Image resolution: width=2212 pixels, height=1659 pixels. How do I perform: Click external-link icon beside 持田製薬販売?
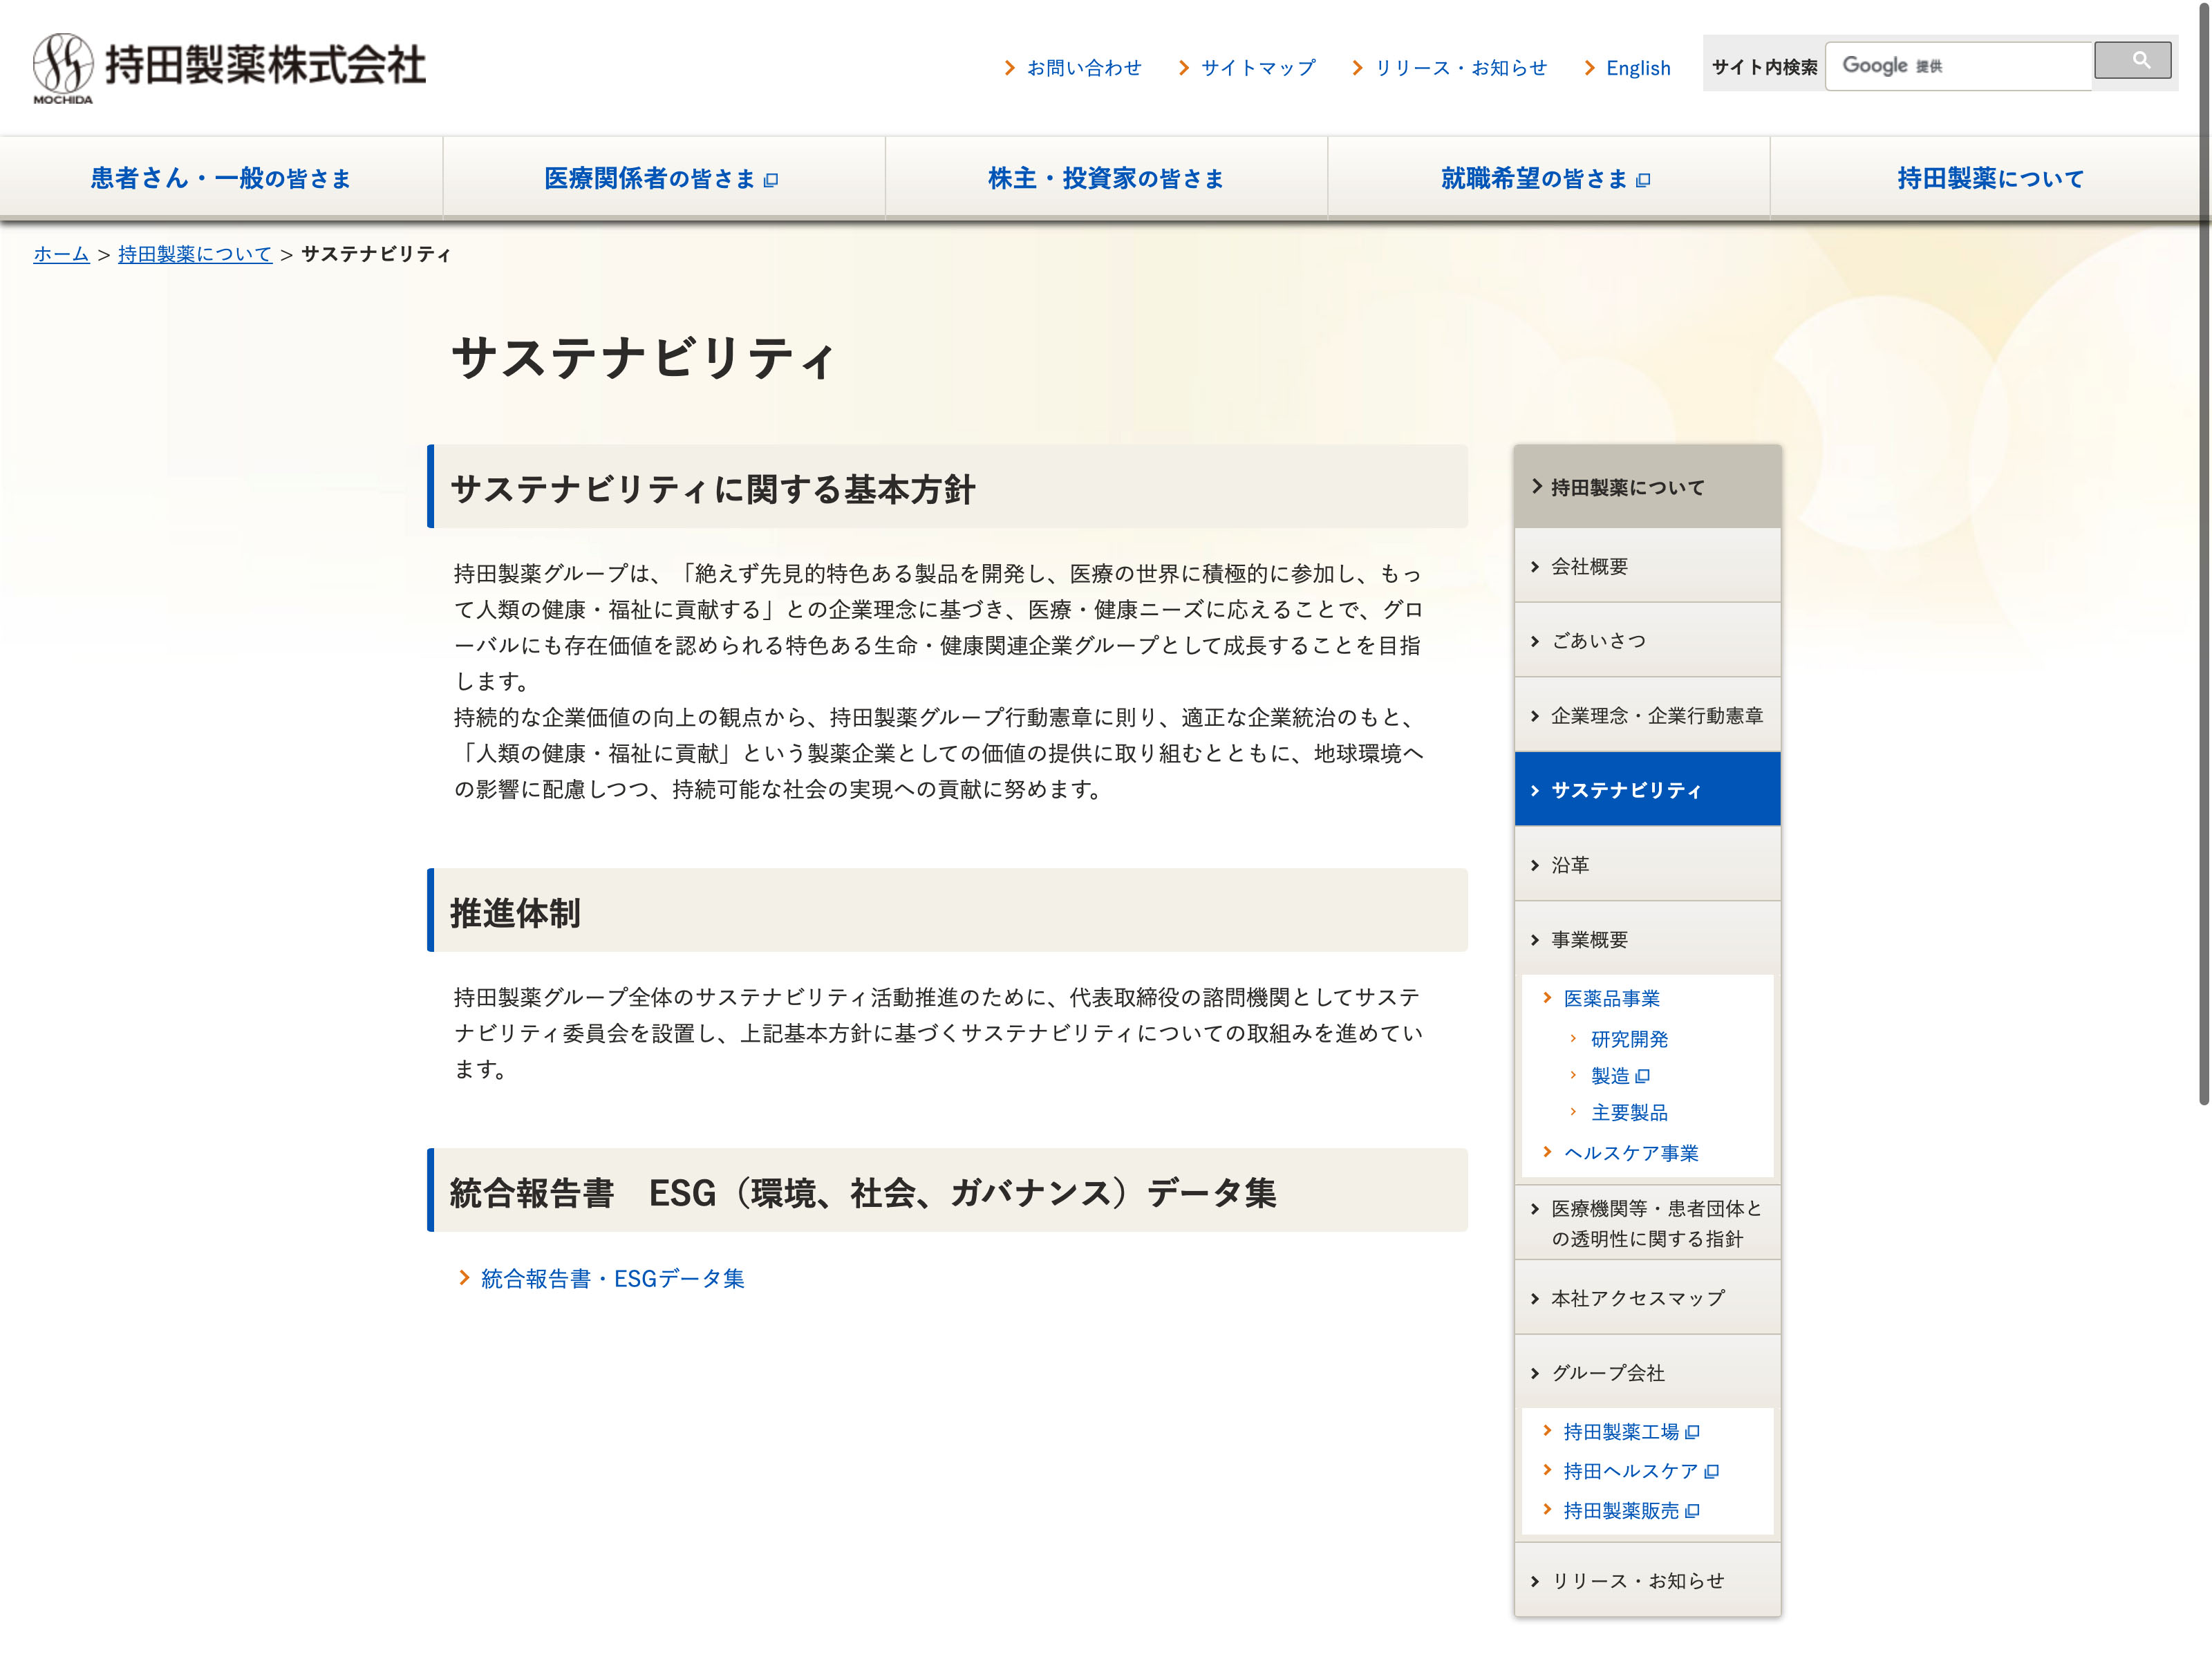click(x=1692, y=1511)
